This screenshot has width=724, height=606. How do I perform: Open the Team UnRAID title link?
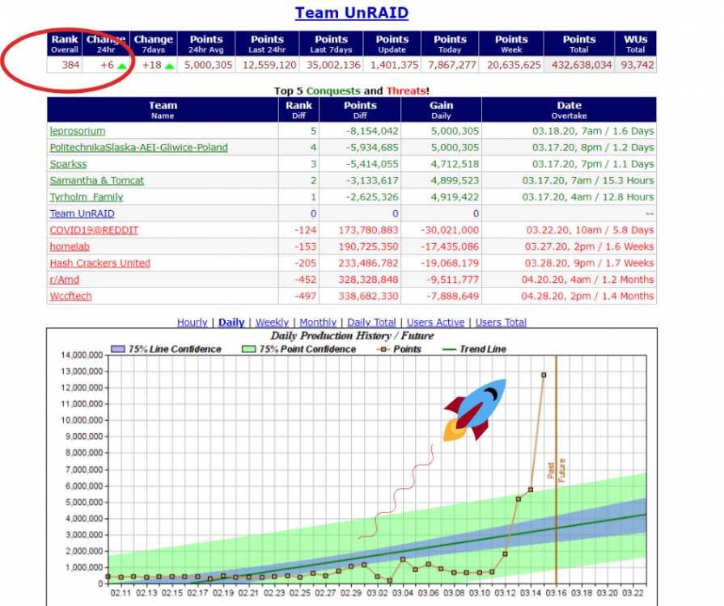pos(351,13)
